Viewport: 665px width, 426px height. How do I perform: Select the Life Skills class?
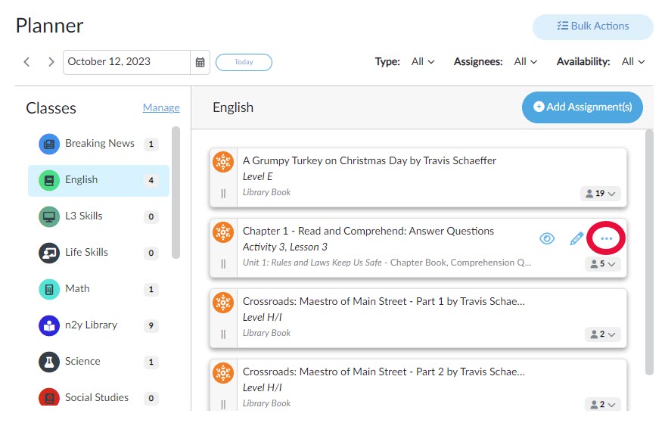pos(98,253)
